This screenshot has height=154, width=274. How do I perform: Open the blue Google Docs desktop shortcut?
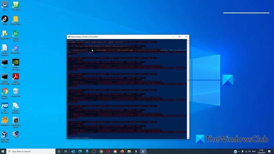15,48
